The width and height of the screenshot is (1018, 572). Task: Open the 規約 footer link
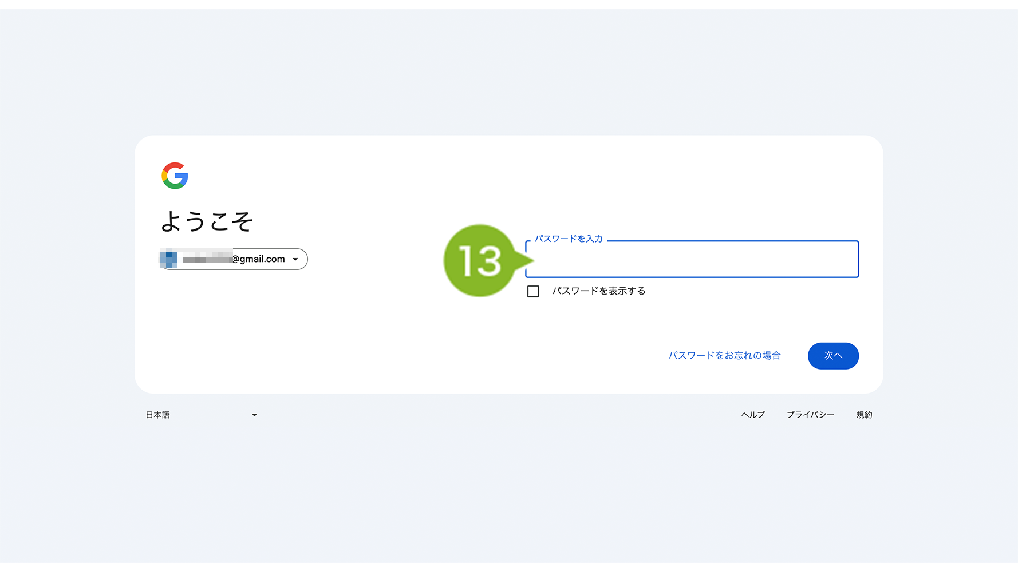[864, 415]
